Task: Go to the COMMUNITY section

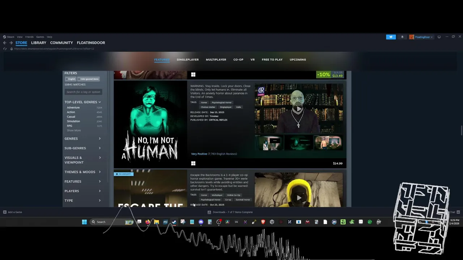Action: click(61, 43)
